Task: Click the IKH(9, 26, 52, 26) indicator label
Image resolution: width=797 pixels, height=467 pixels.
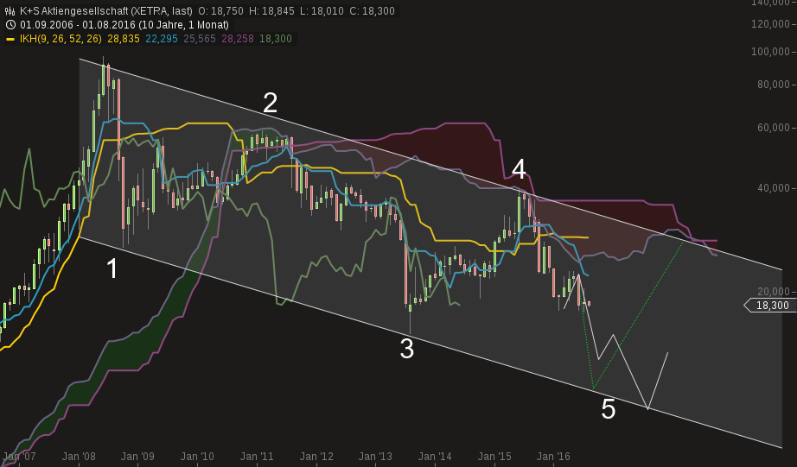Action: pyautogui.click(x=61, y=39)
